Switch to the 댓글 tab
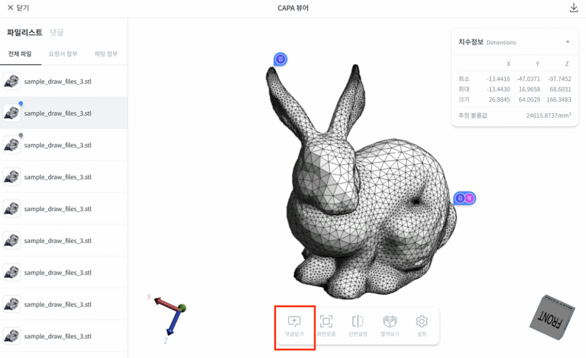 (x=57, y=33)
